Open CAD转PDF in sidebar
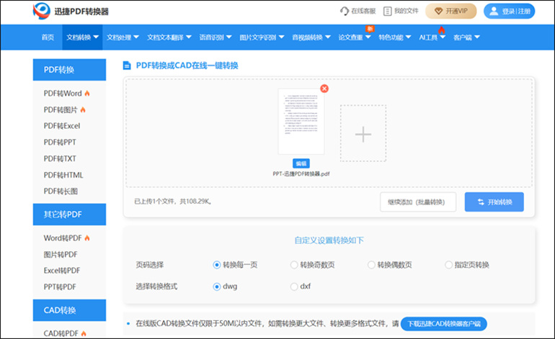Viewport: 555px width, 339px height. click(61, 333)
